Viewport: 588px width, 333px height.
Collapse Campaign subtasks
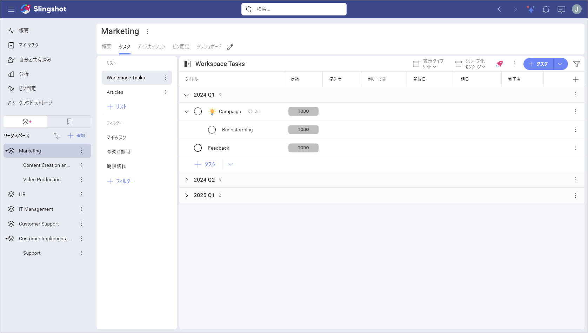187,111
